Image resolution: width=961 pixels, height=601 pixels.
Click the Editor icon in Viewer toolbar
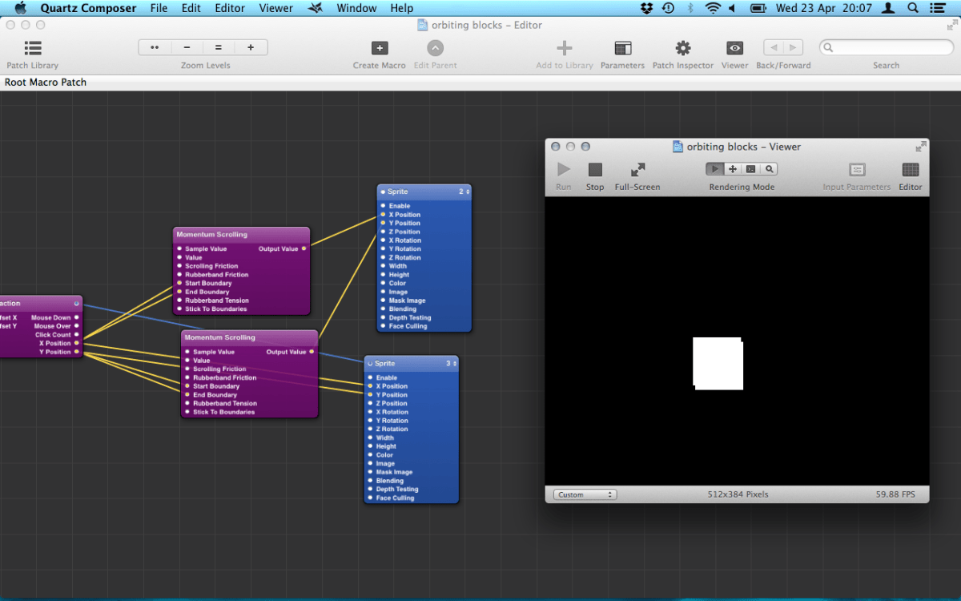click(910, 170)
